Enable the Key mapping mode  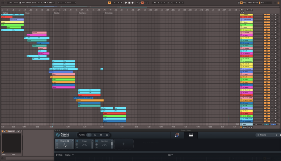[244, 2]
